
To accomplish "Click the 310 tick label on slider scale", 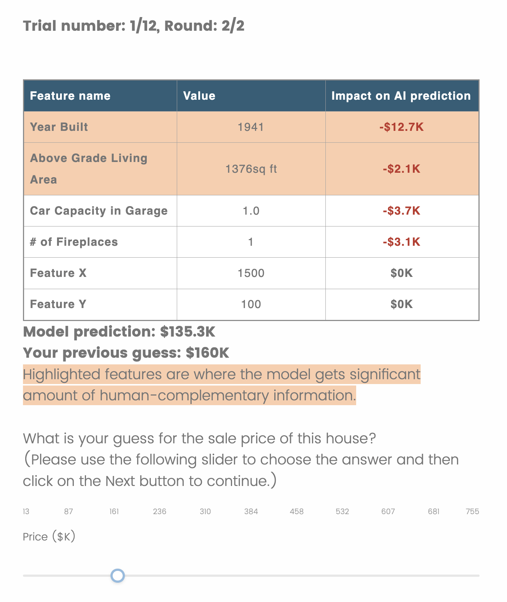I will [x=205, y=512].
